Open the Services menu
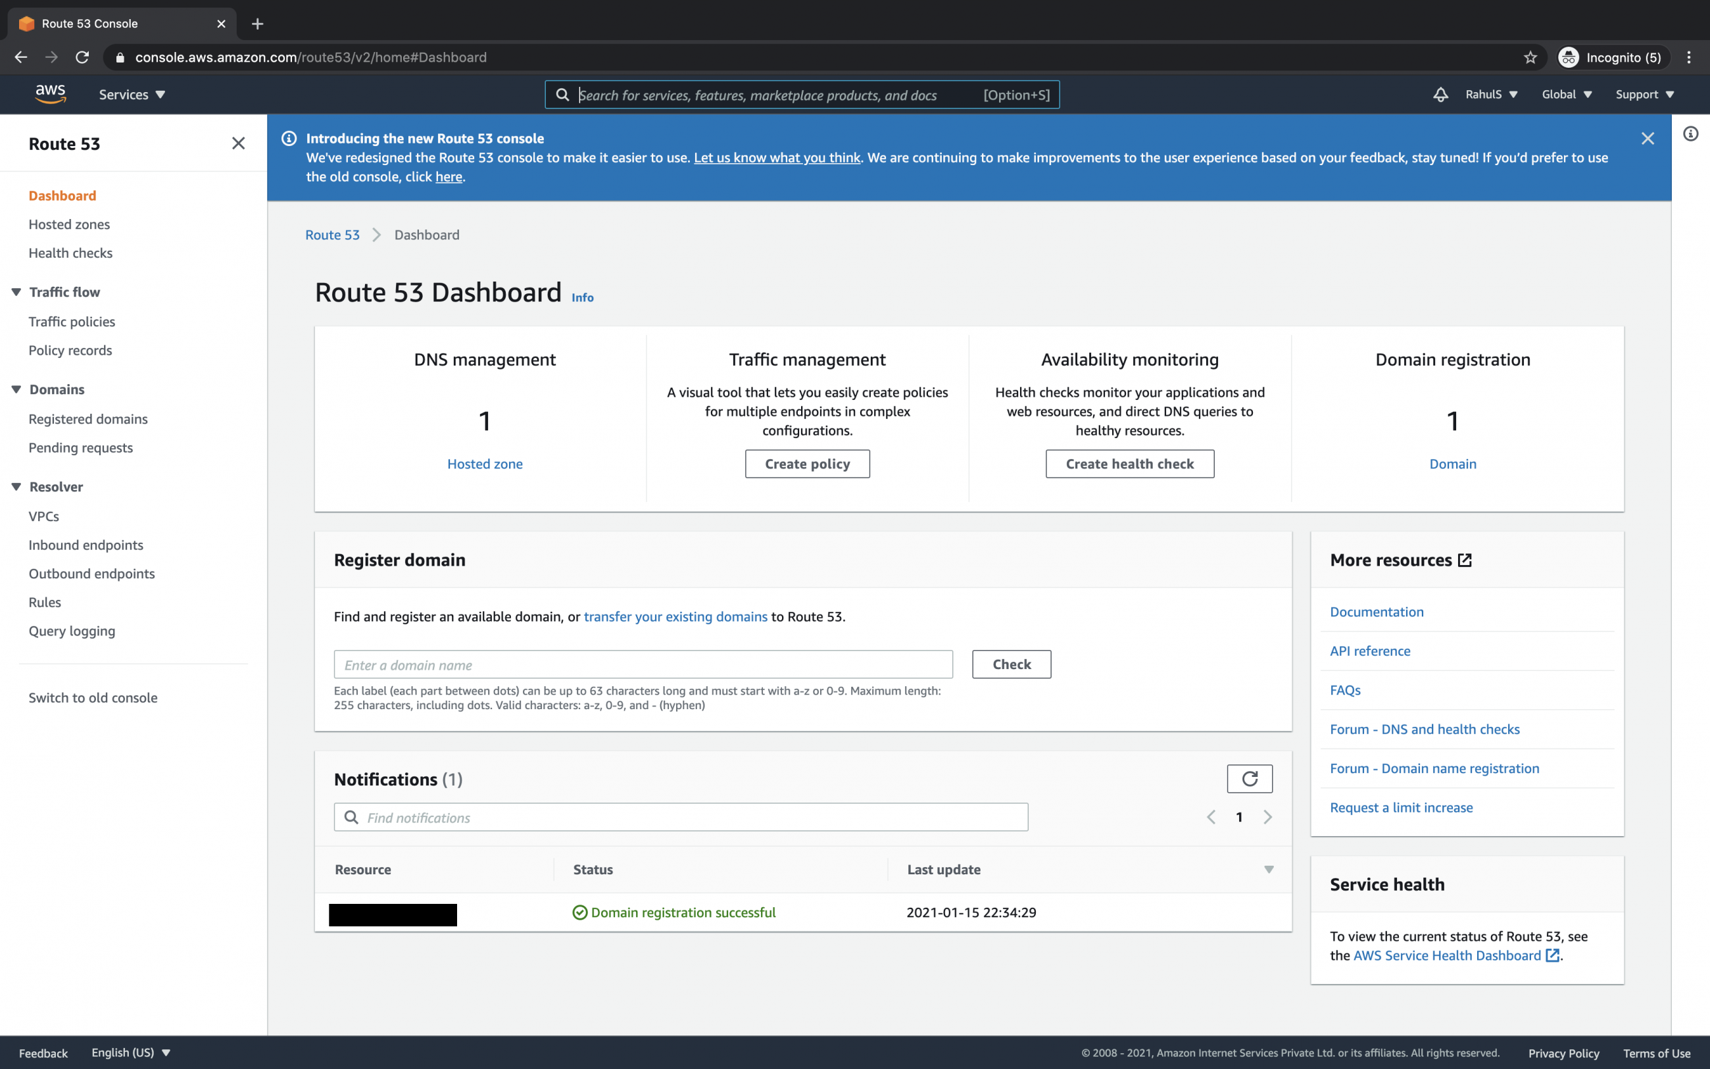This screenshot has height=1069, width=1710. 132,94
